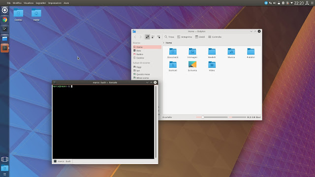This screenshot has height=177, width=315.
Task: Expand the breadcrumb arrow before Home
Action: tap(163, 43)
